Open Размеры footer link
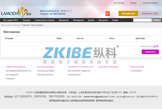The image size is (162, 109). (10, 79)
